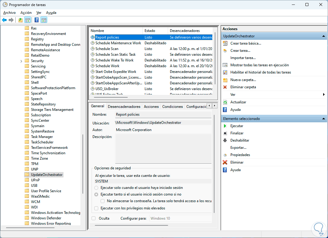Viewport: 328px width, 238px height.
Task: Click the red X Eliminar icon under Elemento seleccionado
Action: [225, 162]
